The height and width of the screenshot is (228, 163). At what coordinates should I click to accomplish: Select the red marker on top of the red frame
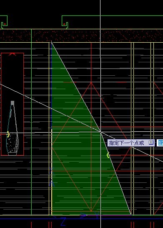coord(13,54)
